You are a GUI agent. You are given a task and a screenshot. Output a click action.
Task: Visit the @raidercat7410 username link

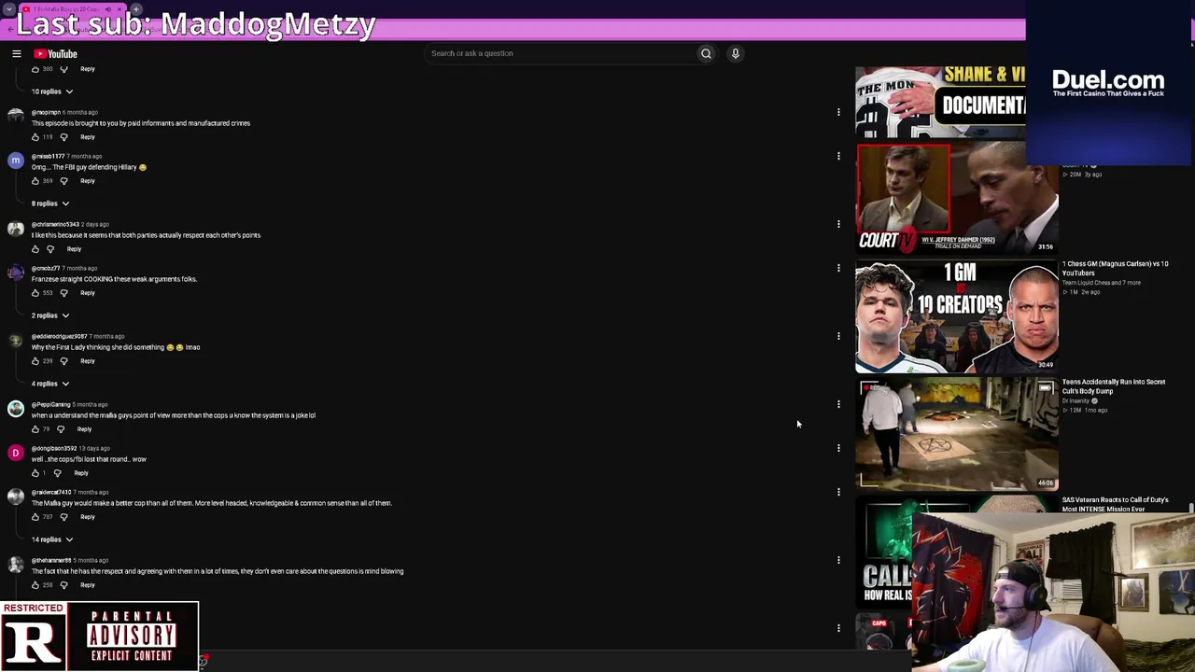coord(50,492)
